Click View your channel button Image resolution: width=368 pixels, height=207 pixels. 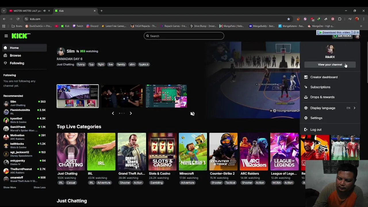tap(330, 65)
